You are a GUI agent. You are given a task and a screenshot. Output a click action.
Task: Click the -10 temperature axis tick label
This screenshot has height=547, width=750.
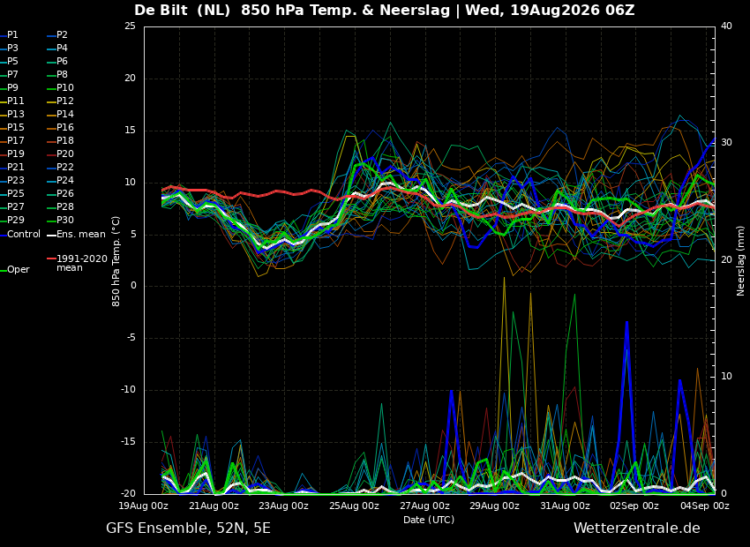click(x=128, y=390)
